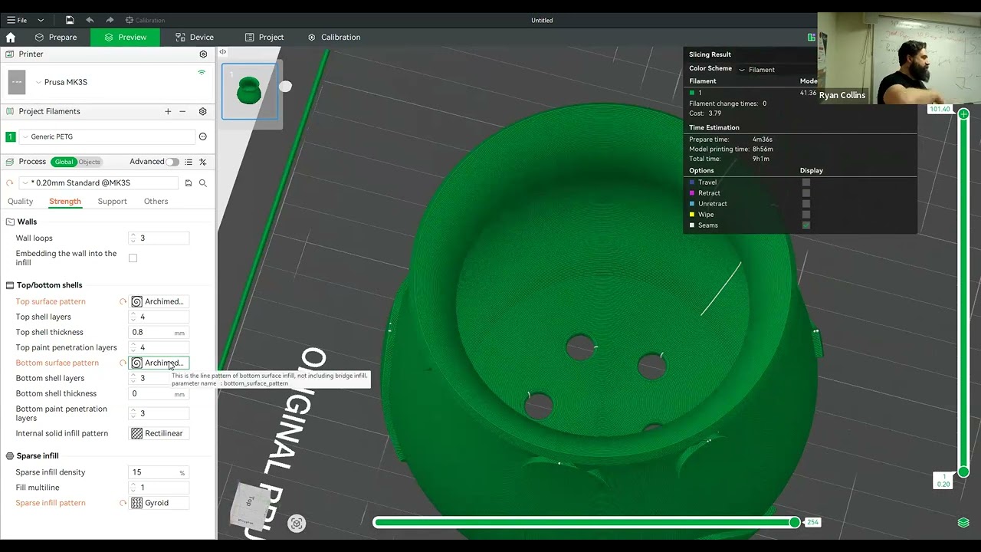This screenshot has width=981, height=552.
Task: Click the Wall loops stepper field
Action: point(159,238)
